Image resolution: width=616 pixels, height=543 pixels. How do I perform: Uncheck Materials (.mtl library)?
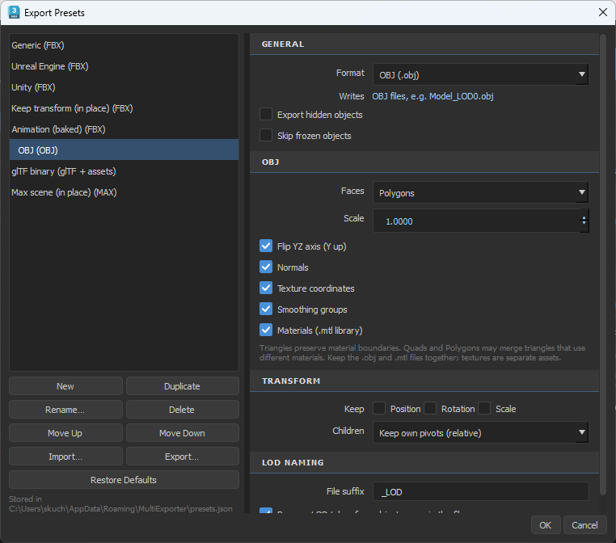click(266, 330)
